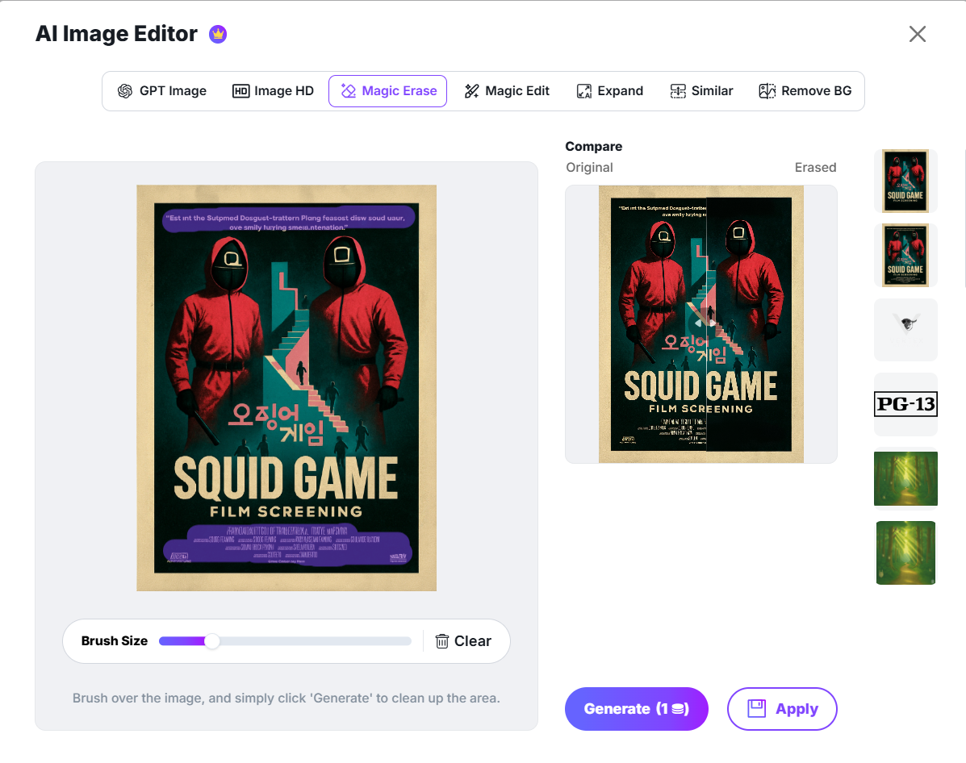Click the 'Compare' heading
Screen dimensions: 966x763
point(594,147)
